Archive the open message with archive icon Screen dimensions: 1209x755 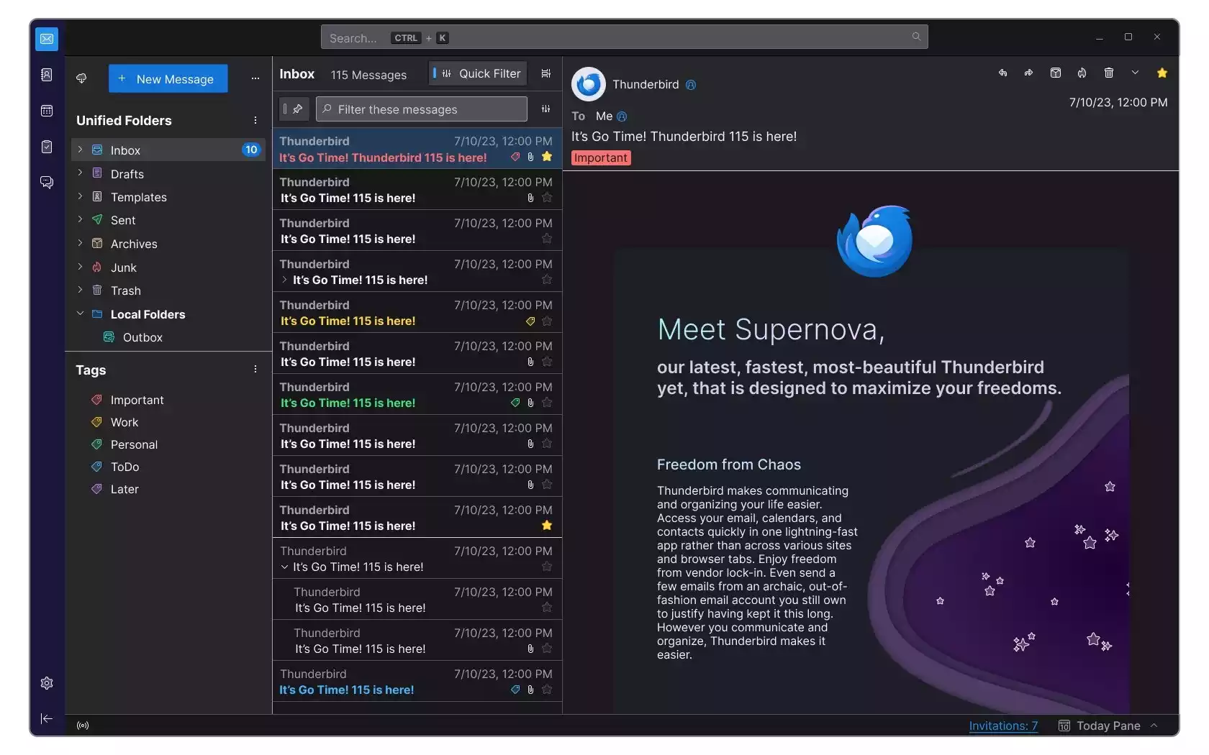click(x=1055, y=73)
